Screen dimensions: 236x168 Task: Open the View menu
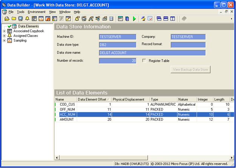[52, 12]
